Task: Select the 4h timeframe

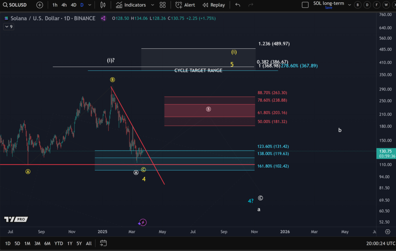Action: [x=64, y=5]
